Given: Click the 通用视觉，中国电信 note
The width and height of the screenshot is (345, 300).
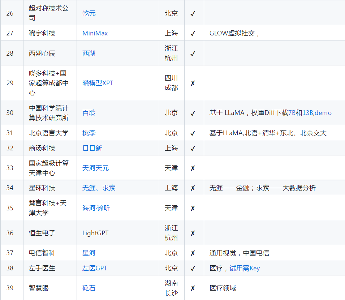Looking at the screenshot, I should coord(240,253).
